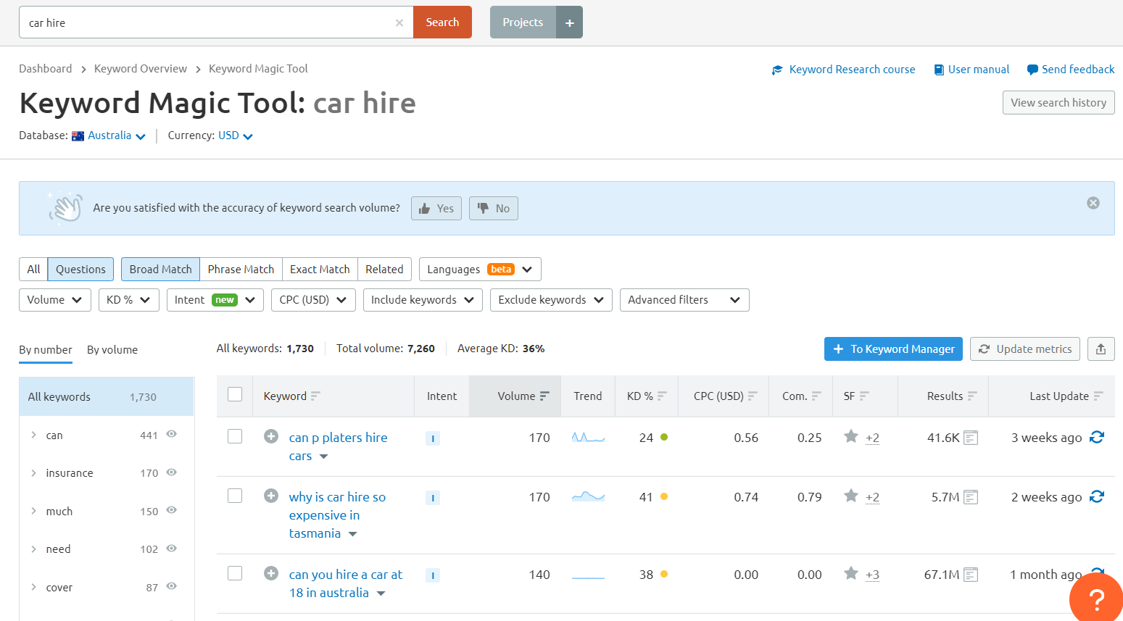Open the Intent filter dropdown
Image resolution: width=1123 pixels, height=621 pixels.
(215, 300)
